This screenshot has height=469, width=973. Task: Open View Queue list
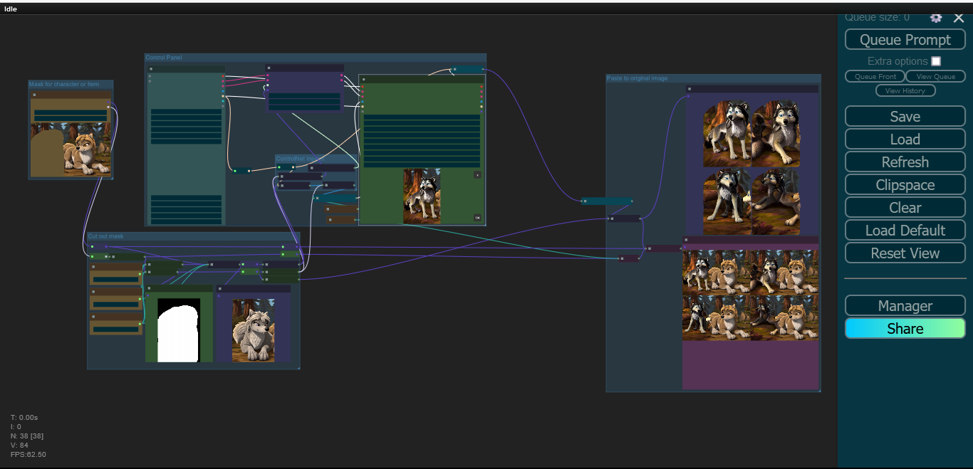pos(935,76)
